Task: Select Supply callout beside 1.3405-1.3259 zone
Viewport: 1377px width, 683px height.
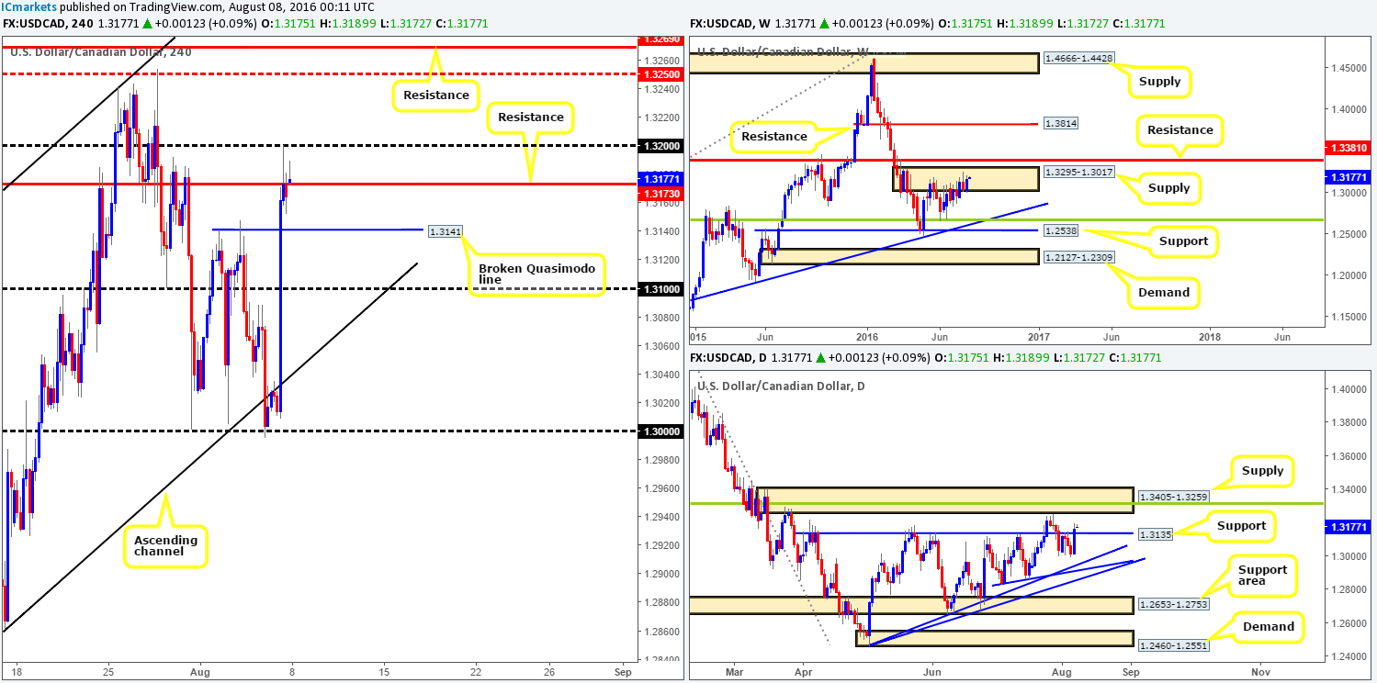Action: pos(1262,471)
